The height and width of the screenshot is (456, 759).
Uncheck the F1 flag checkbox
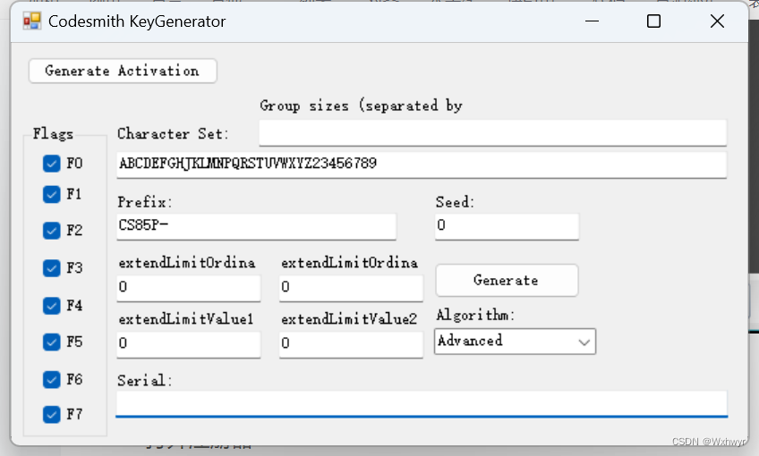point(51,194)
